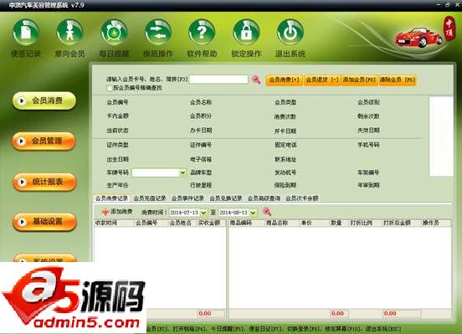Viewport: 462px width, 334px height.
Task: Click the magnifier icon after the date range
Action: coord(267,212)
